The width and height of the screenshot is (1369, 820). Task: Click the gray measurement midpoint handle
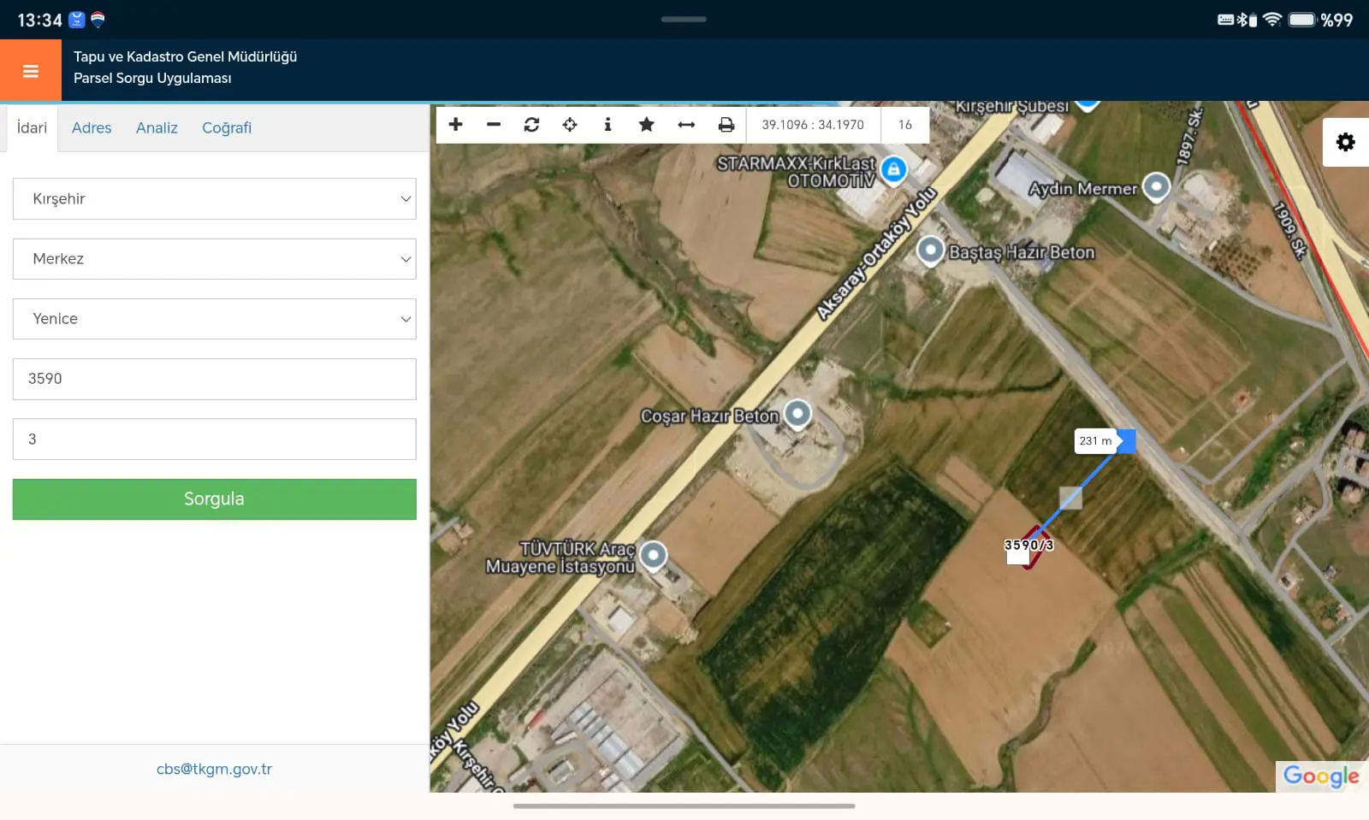[x=1070, y=498]
